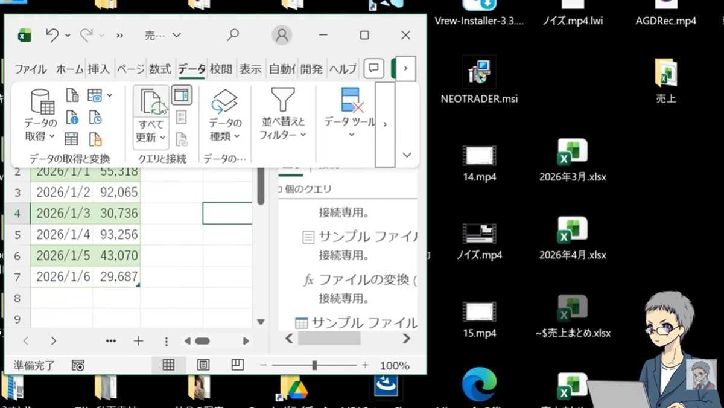The image size is (724, 408).
Task: Expand the ribbon overflow chevron
Action: coord(407,155)
